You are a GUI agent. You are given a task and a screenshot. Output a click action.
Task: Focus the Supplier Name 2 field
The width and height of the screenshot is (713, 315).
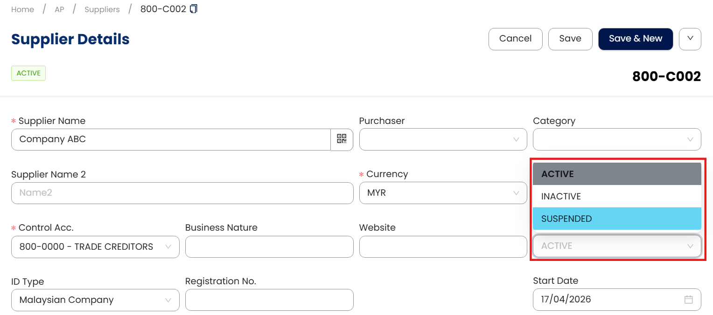[182, 193]
